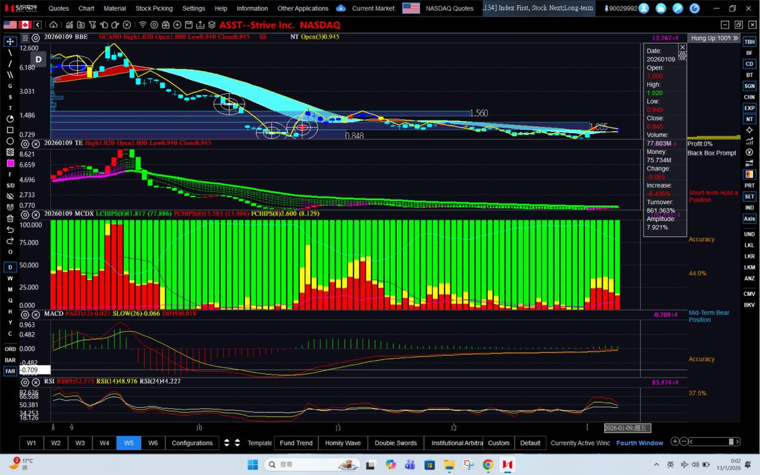760x475 pixels.
Task: Click the Fourth Window link
Action: click(640, 443)
